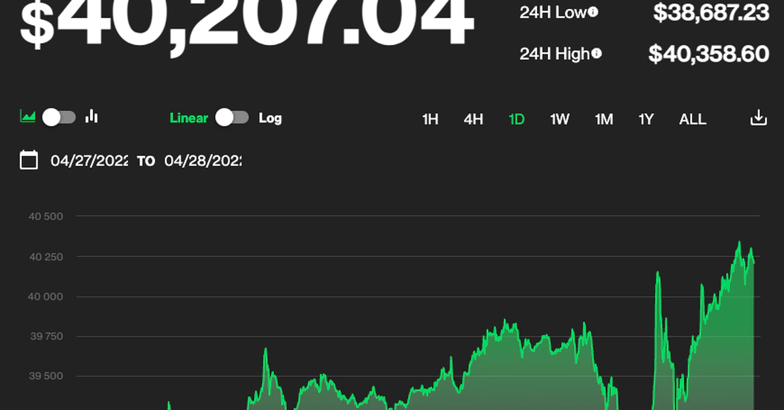Click the Log scale label
This screenshot has height=410, width=784.
(270, 118)
